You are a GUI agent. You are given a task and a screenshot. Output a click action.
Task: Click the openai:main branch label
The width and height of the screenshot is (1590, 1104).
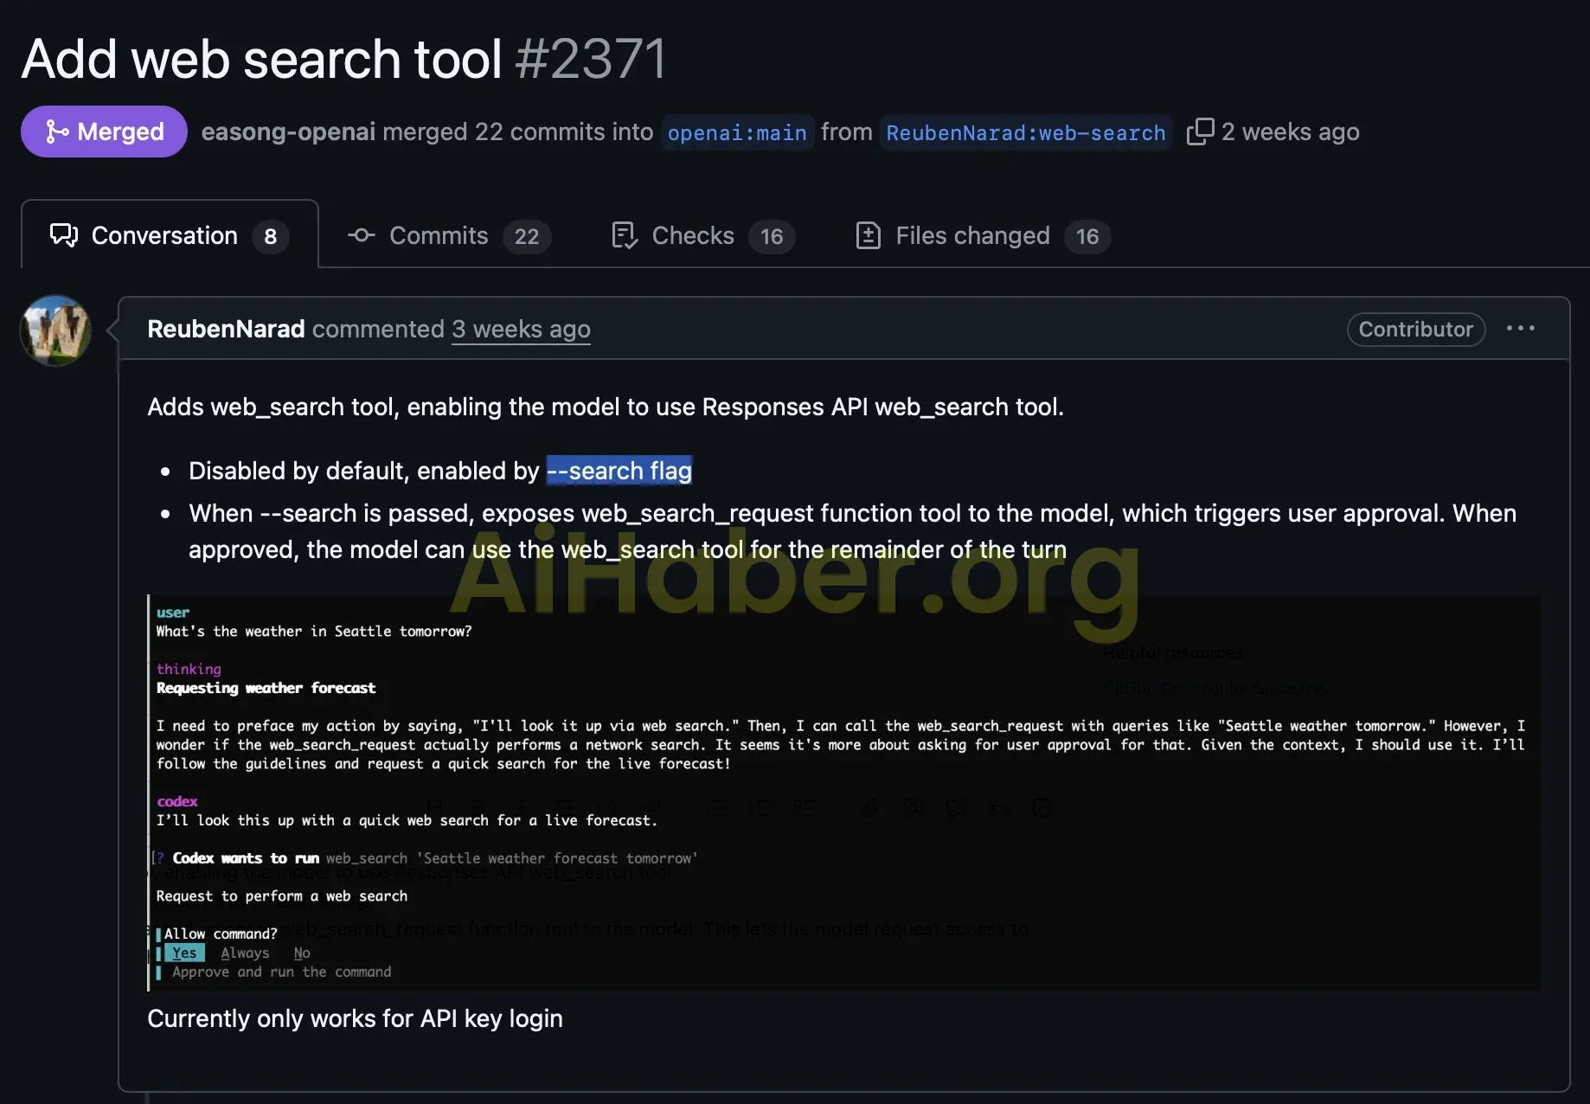(x=737, y=132)
